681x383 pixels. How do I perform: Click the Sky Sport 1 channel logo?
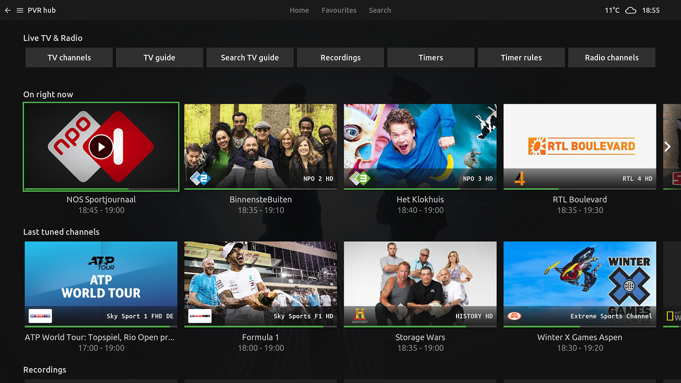click(x=40, y=316)
